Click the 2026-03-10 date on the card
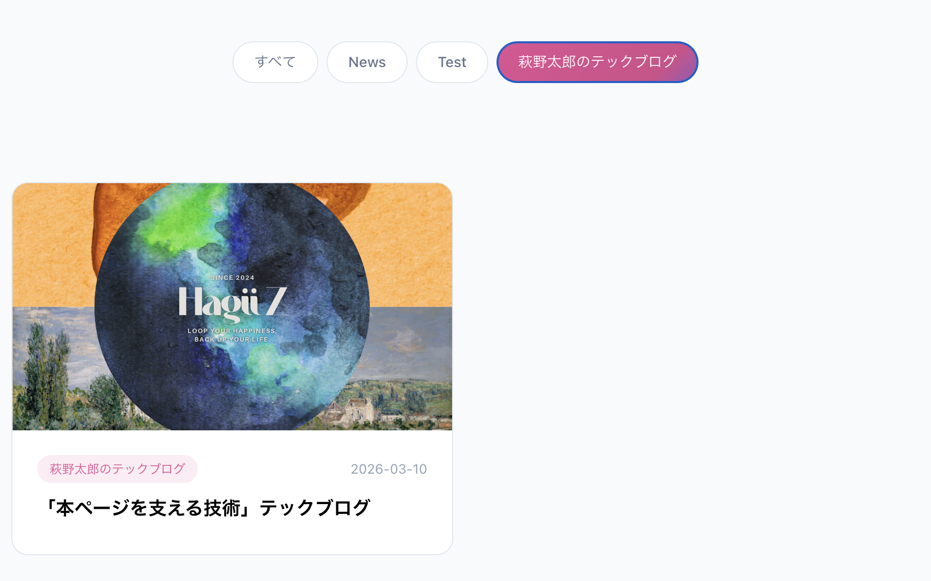Image resolution: width=931 pixels, height=581 pixels. pos(389,469)
